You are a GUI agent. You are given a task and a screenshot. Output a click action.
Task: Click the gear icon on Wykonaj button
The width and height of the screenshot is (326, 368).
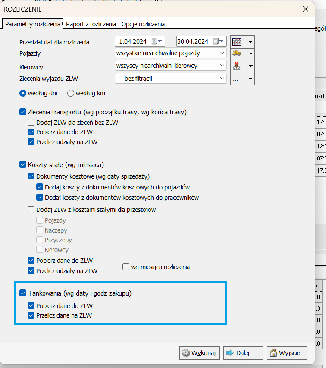[186, 353]
